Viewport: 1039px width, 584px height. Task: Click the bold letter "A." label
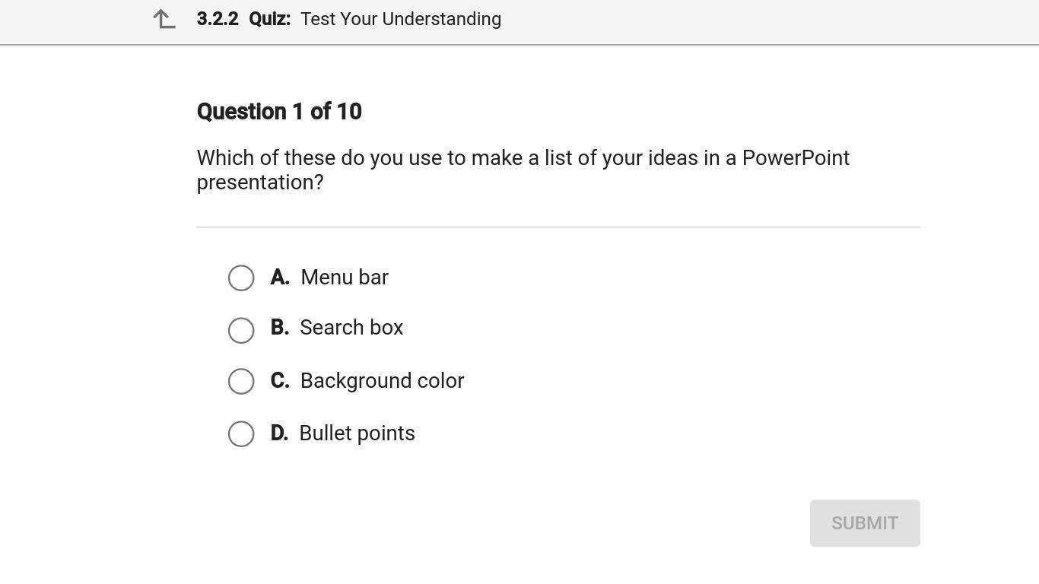coord(280,278)
